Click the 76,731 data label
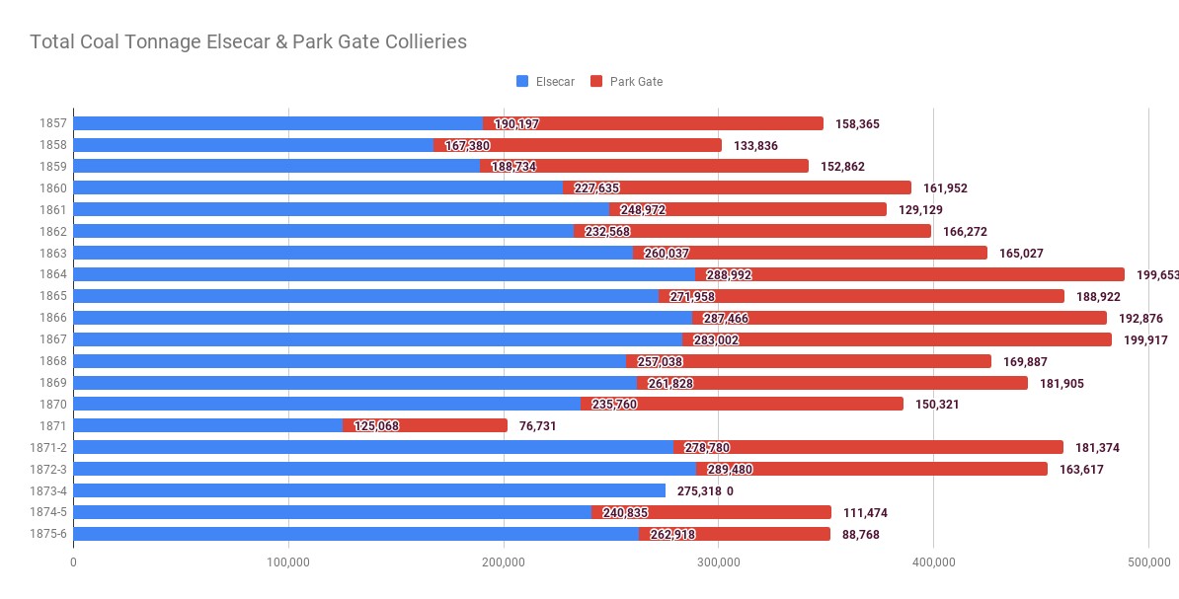1179x599 pixels. [540, 425]
